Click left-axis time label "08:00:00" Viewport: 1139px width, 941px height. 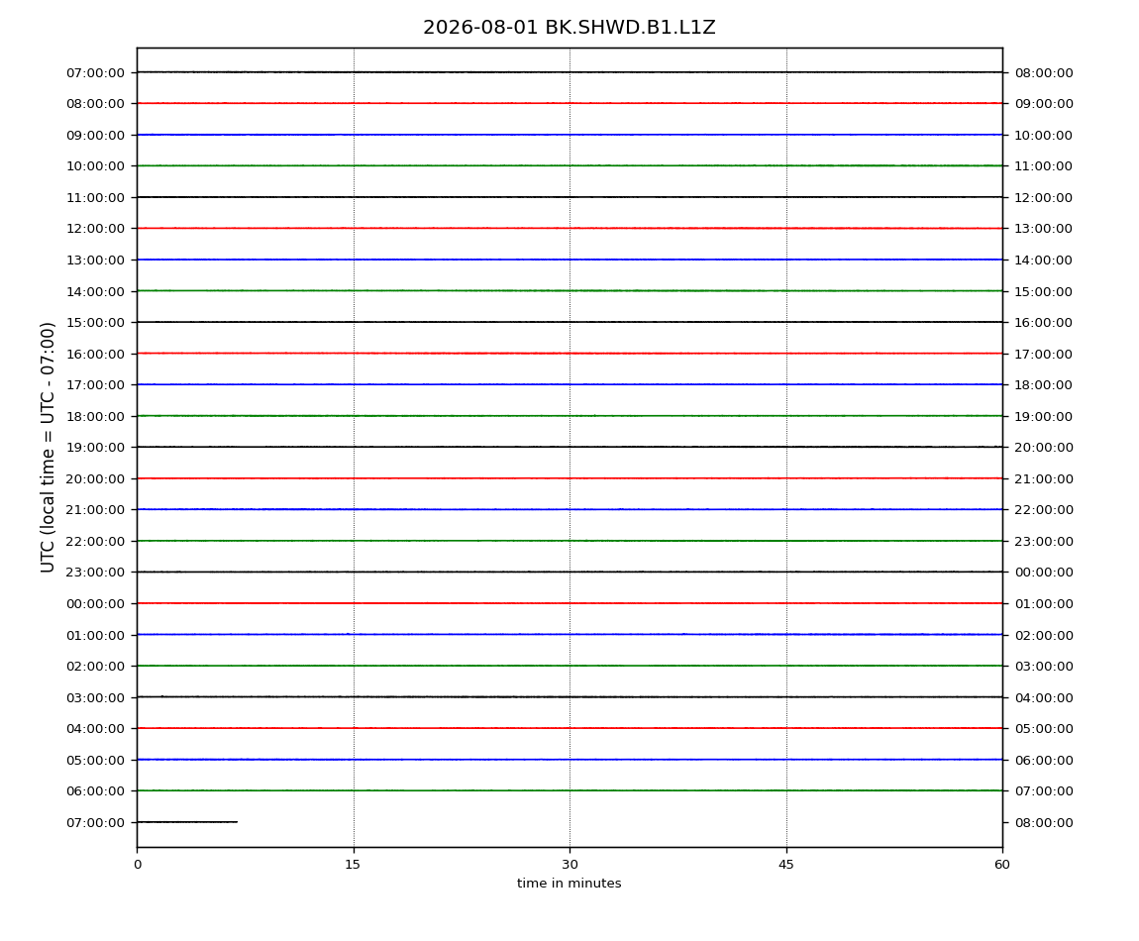point(95,104)
